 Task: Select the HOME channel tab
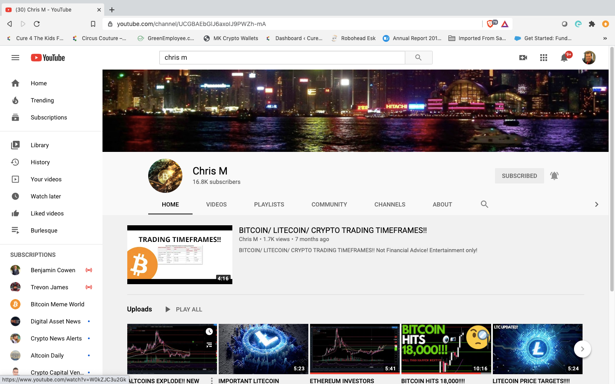pos(170,204)
